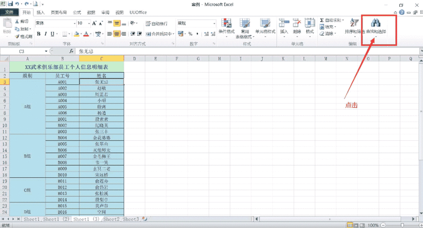Open the font name dropdown (宋体)

tap(74, 23)
